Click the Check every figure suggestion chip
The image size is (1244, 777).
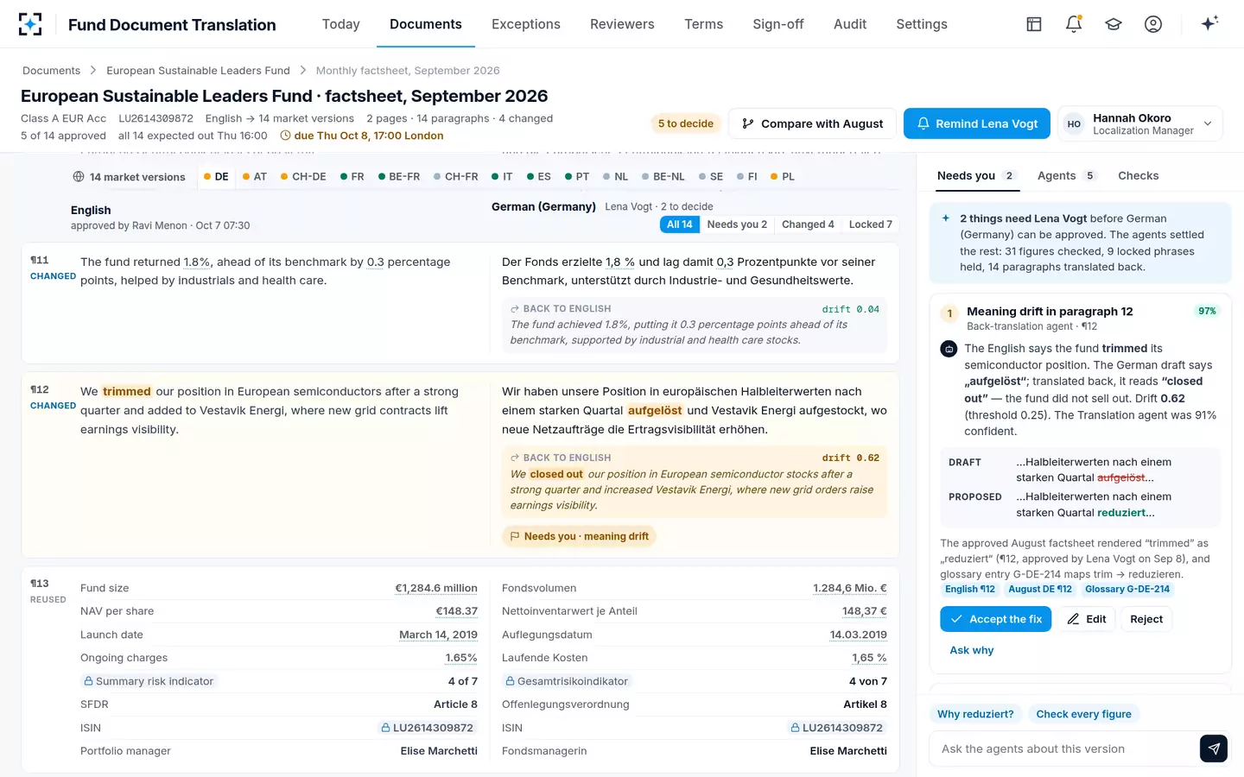tap(1083, 714)
